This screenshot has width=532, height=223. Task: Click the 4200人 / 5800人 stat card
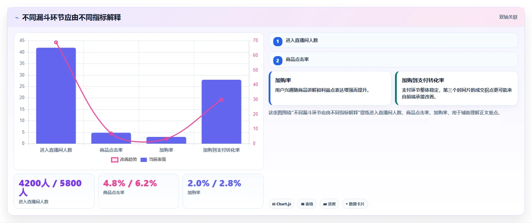(x=54, y=191)
